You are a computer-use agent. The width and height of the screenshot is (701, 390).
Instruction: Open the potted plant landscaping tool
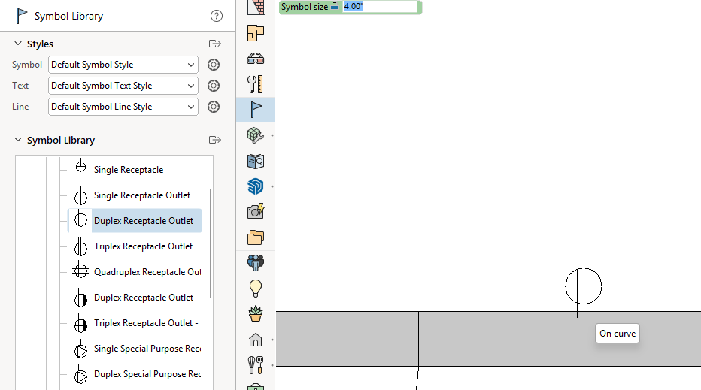256,314
